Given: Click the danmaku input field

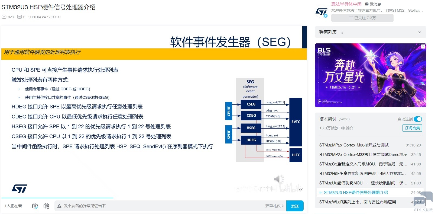Looking at the screenshot, I should point(163,206).
